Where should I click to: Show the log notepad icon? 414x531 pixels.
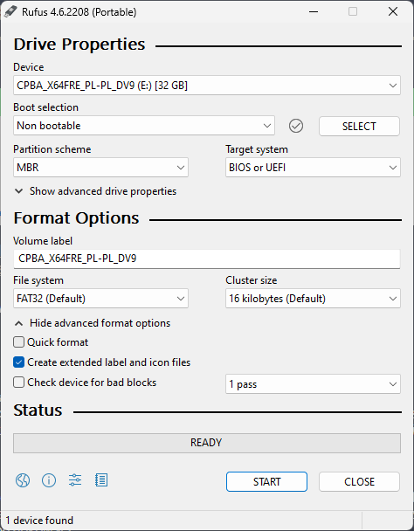[x=101, y=480]
